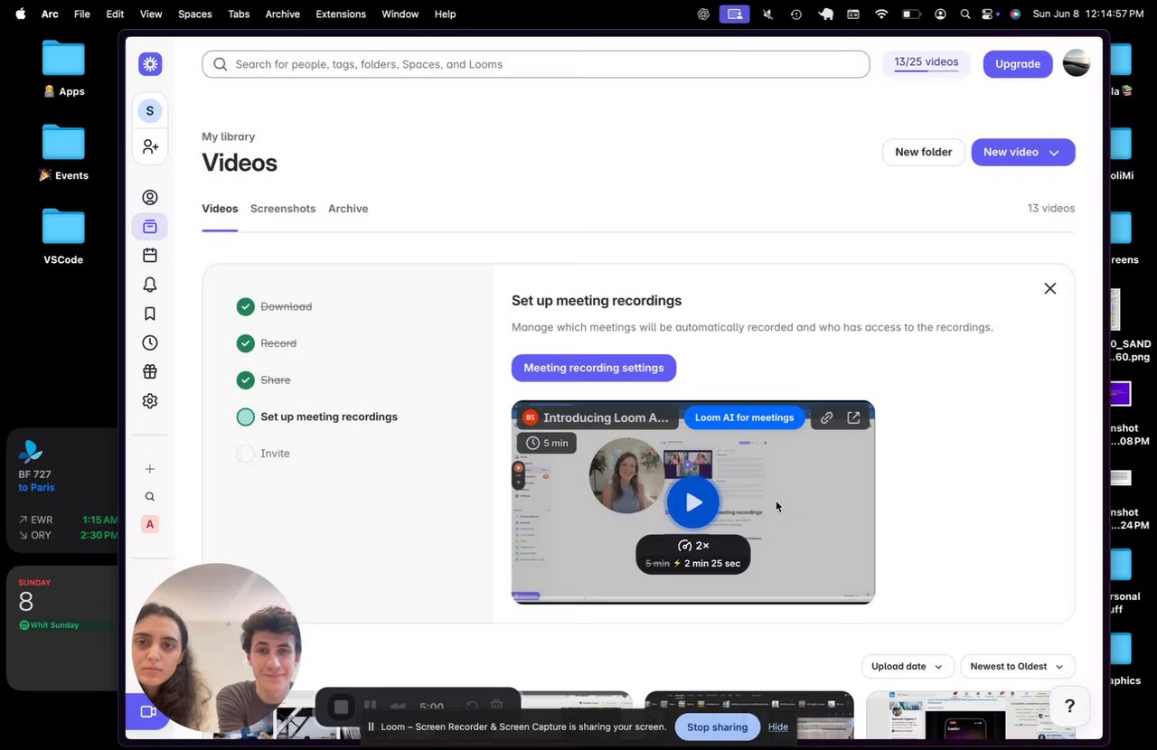Open the Archive menu in menu bar

[x=282, y=14]
